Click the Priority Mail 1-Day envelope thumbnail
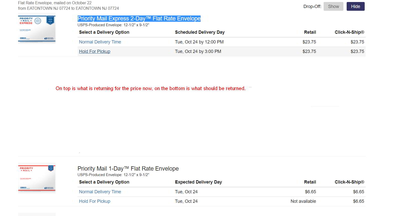Viewport: 398px width, 216px height. 37,178
